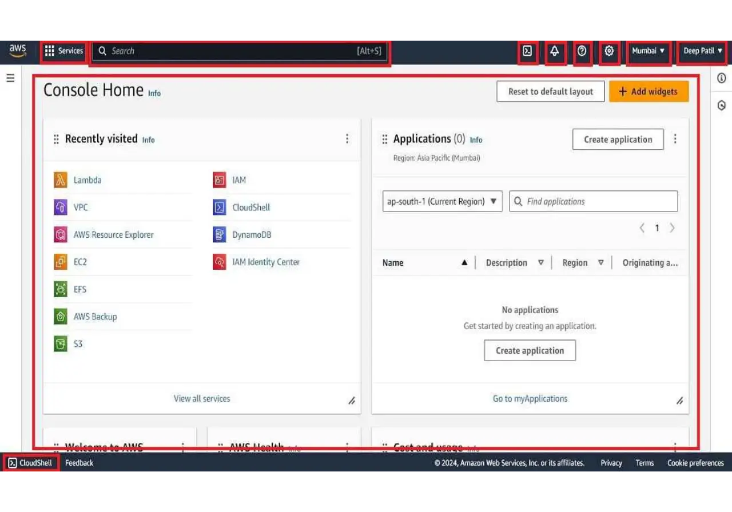Expand the Mumbai region dropdown
The image size is (732, 512).
click(648, 51)
